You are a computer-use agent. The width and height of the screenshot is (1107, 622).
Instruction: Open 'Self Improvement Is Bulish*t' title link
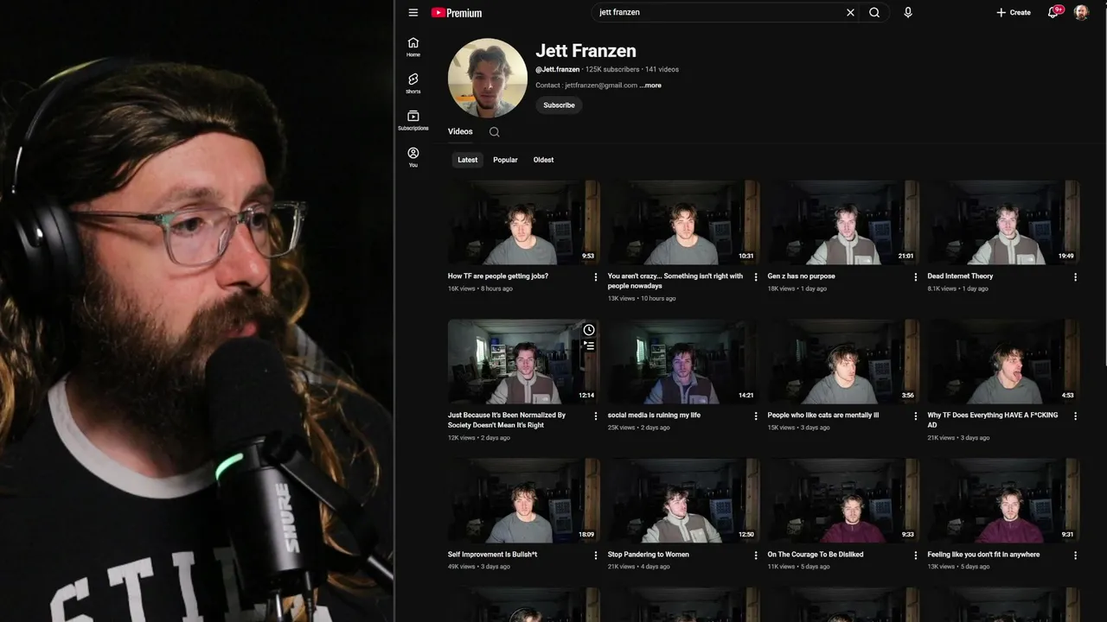[492, 555]
